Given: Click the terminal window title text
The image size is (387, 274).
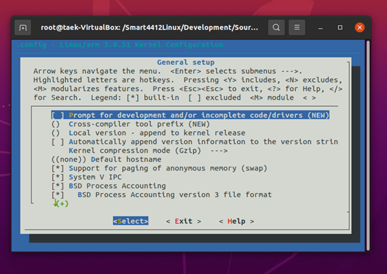Looking at the screenshot, I should (x=150, y=27).
